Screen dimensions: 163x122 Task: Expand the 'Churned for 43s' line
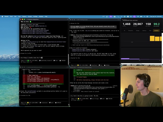[75, 58]
